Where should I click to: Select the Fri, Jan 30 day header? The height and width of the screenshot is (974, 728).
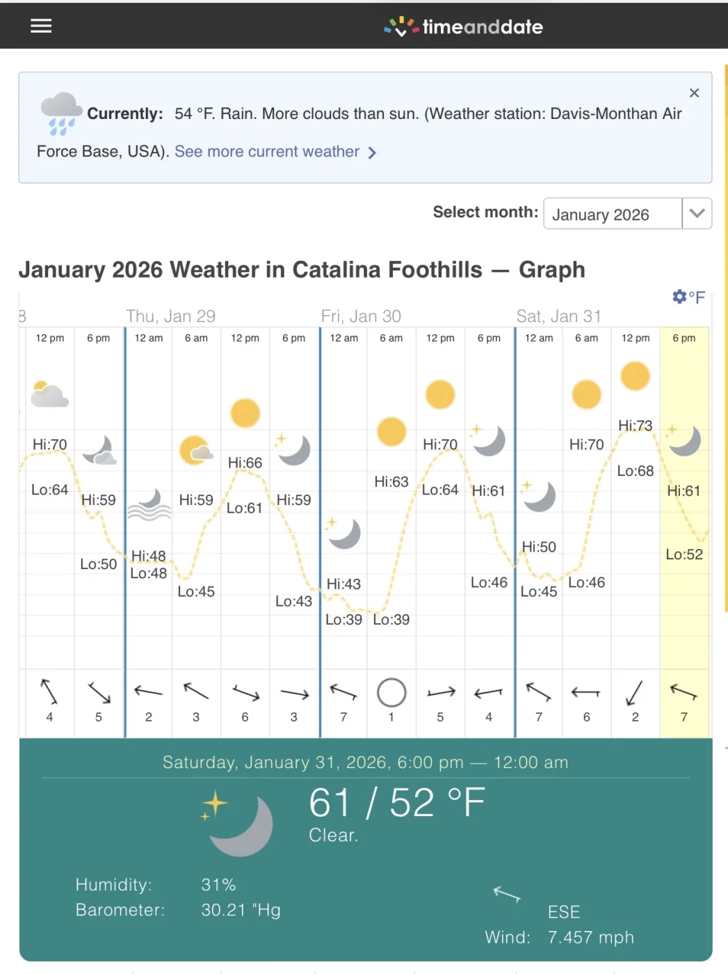361,317
